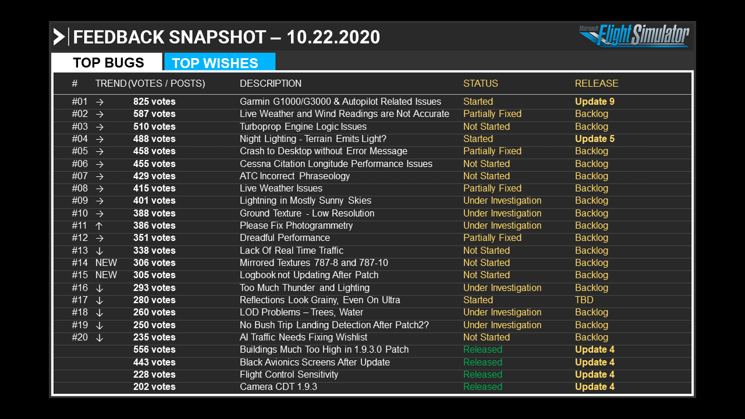Click the 556 votes count
The height and width of the screenshot is (419, 745).
pyautogui.click(x=154, y=349)
